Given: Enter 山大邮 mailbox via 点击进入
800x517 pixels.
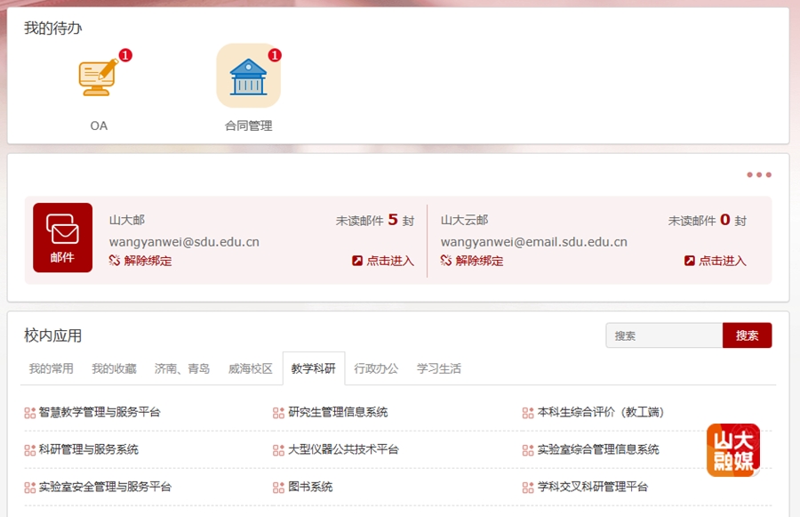Looking at the screenshot, I should pos(383,261).
